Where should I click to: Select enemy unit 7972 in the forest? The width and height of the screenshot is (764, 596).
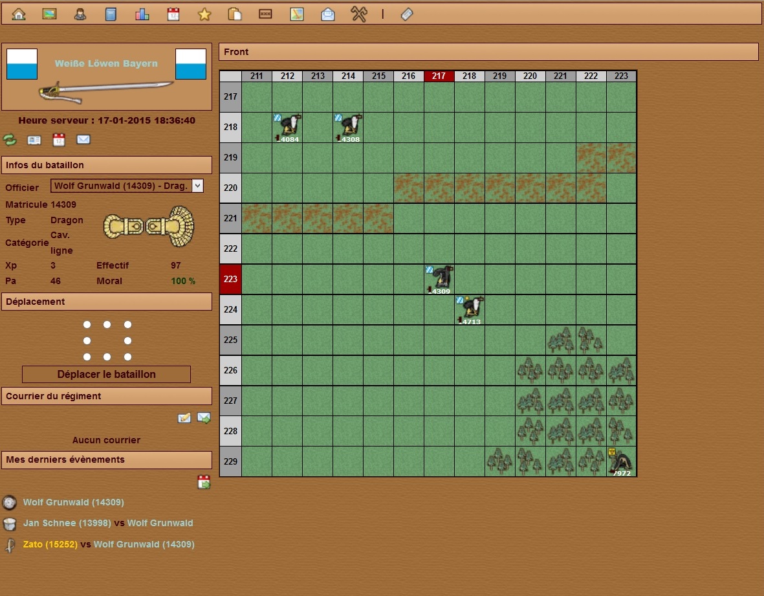coord(621,461)
